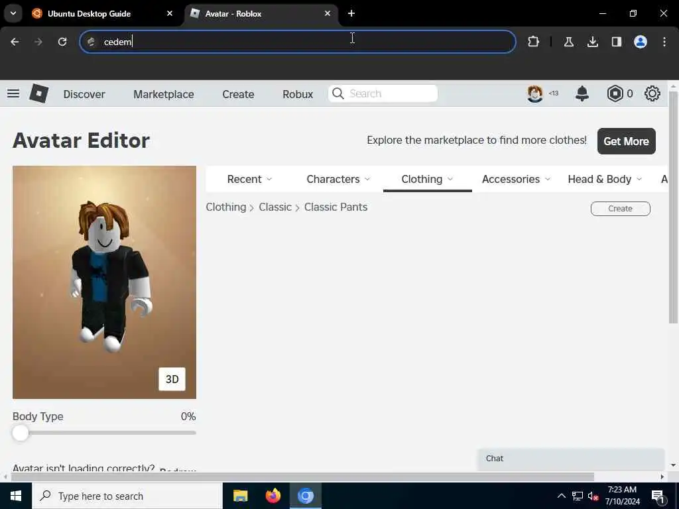This screenshot has width=679, height=509.
Task: Open the Chrome profile account icon
Action: 641,42
